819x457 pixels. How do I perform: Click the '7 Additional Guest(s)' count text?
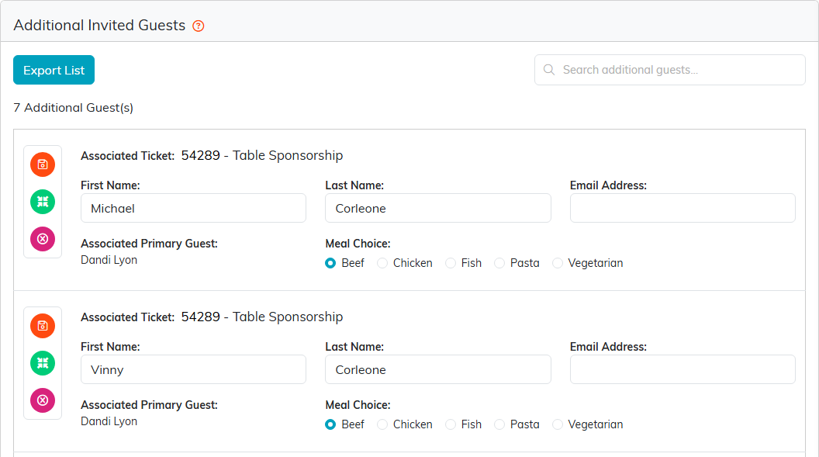(x=73, y=108)
